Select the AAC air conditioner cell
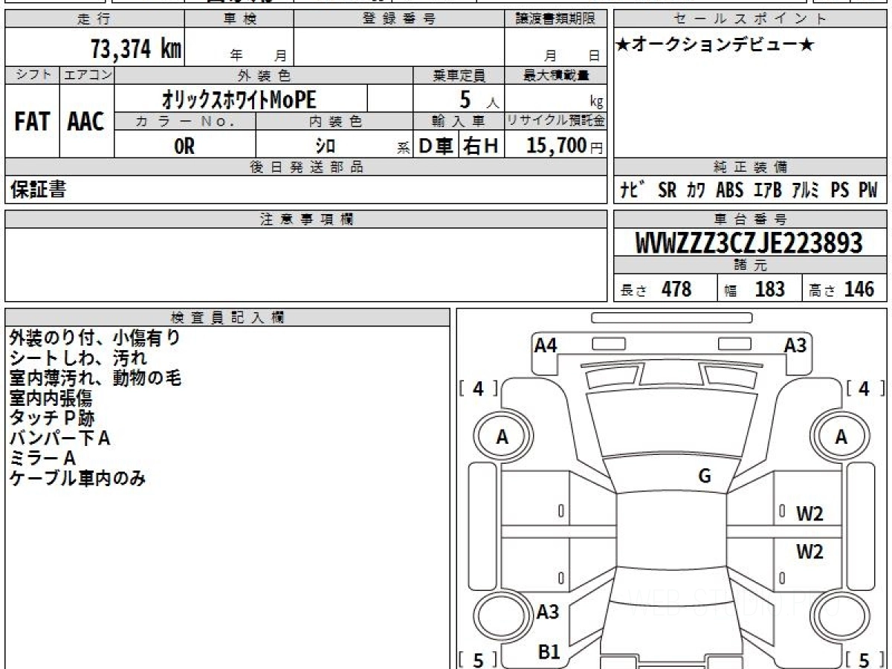 (x=86, y=121)
